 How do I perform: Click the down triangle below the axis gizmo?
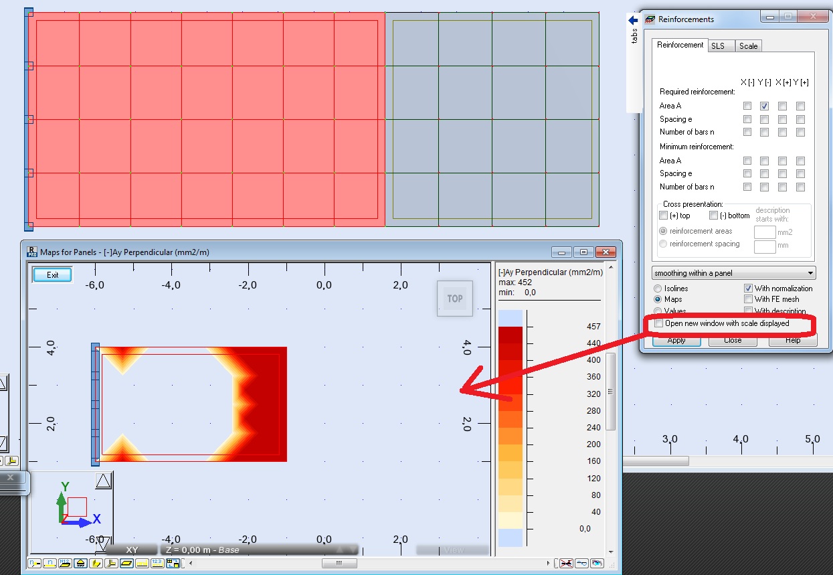pos(103,543)
